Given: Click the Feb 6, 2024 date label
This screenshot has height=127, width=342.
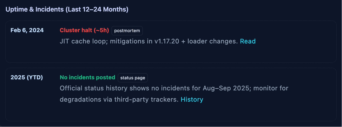Looking at the screenshot, I should (x=27, y=30).
